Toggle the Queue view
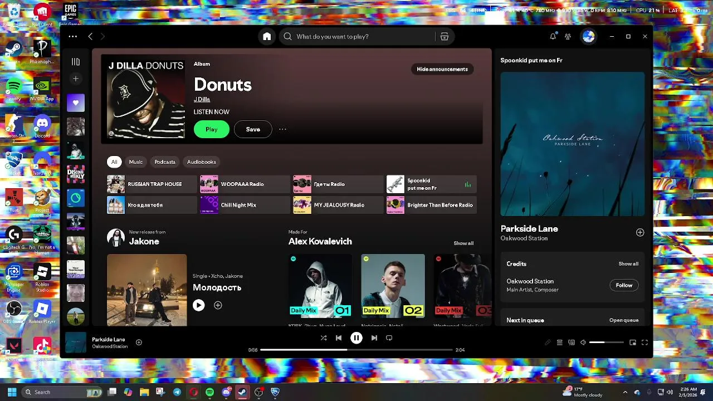The width and height of the screenshot is (713, 401). click(x=560, y=343)
